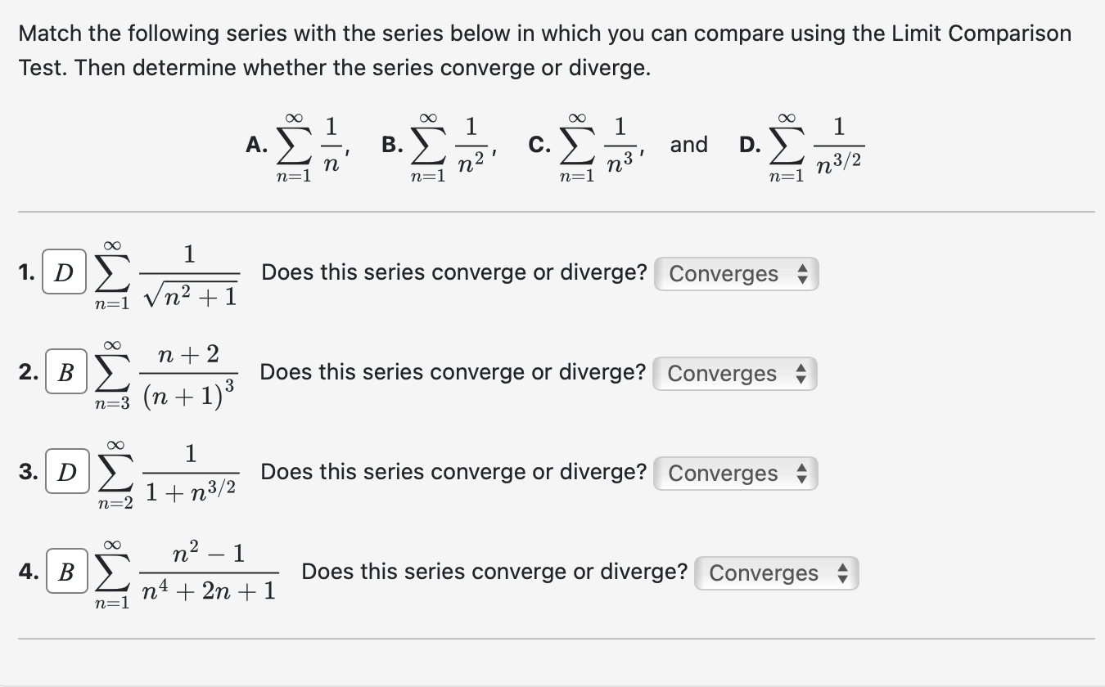
Task: Open the Converges dropdown for series 3
Action: (x=734, y=474)
